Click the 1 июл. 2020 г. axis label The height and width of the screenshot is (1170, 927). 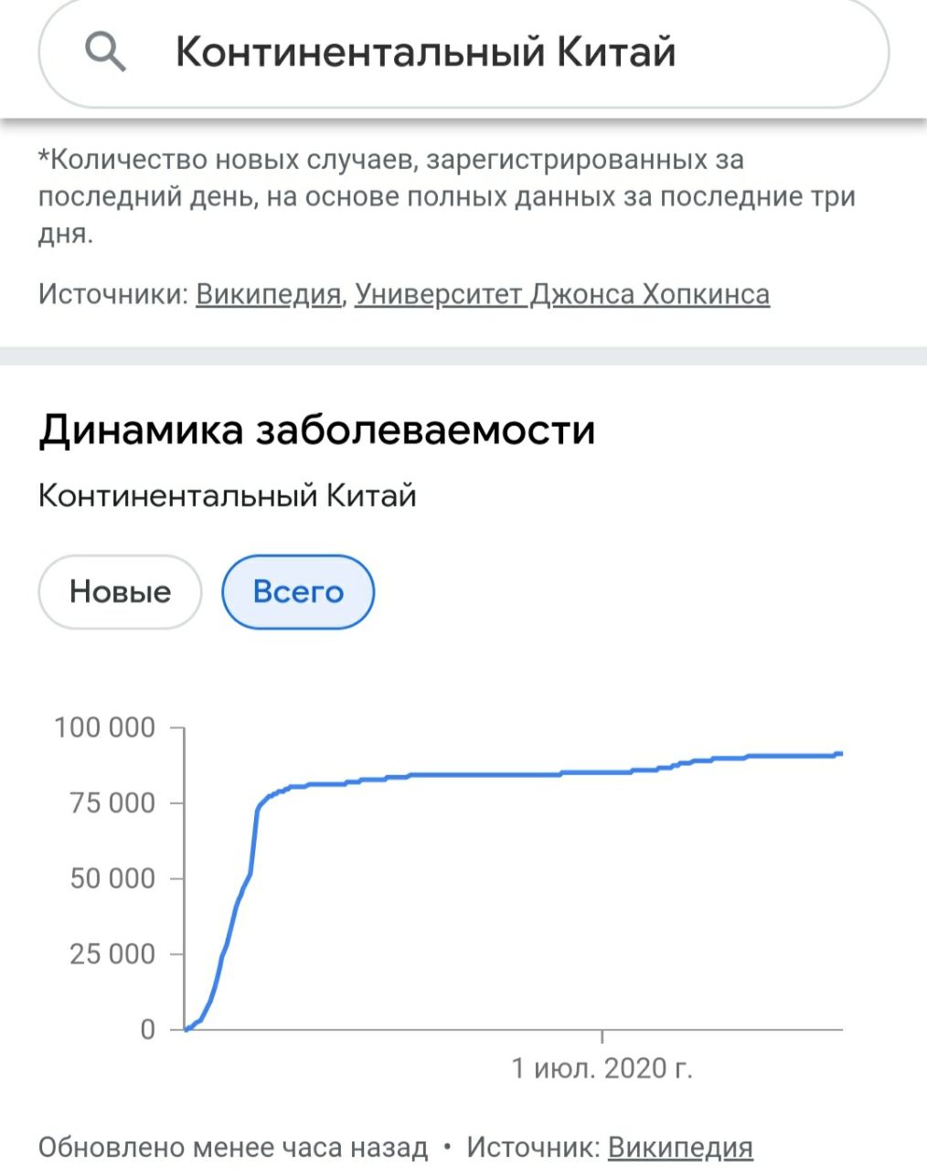click(x=602, y=1068)
